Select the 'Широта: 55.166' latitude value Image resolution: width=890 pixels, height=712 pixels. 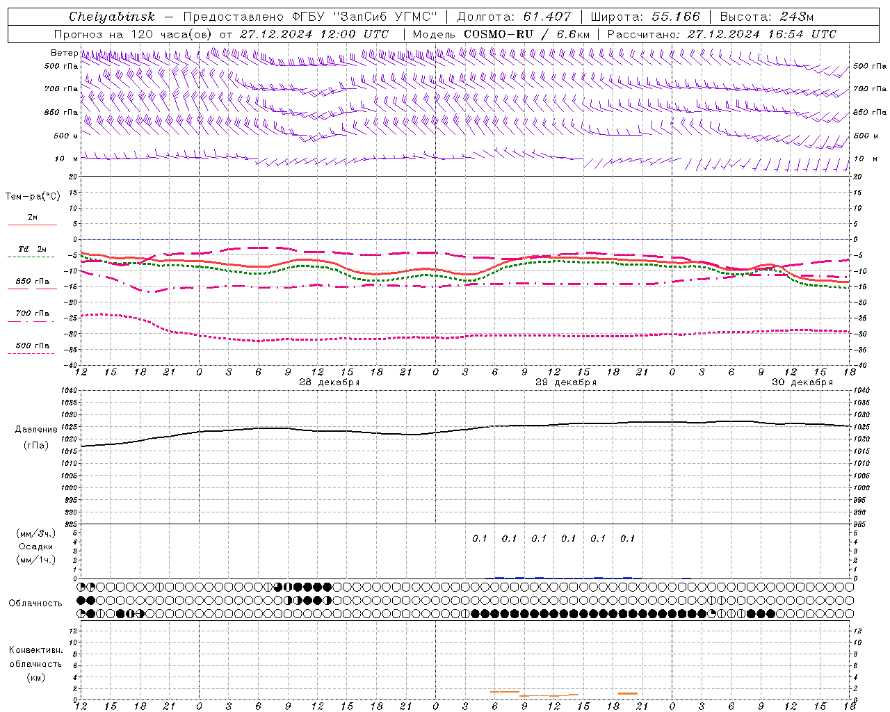(645, 17)
